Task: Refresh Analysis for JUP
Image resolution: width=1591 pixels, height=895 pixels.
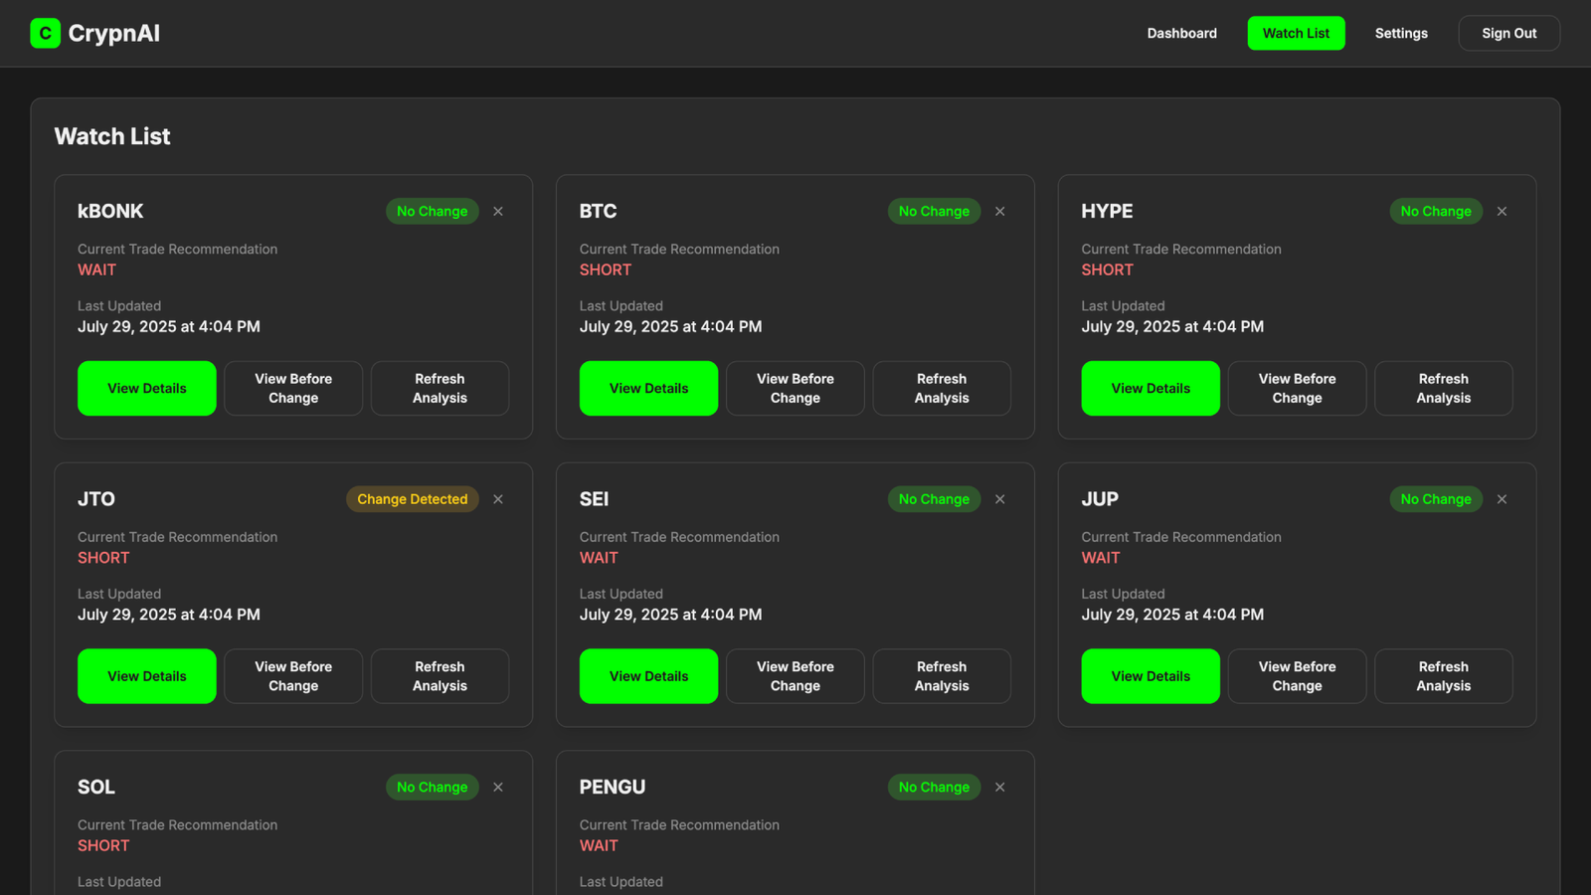Action: (x=1444, y=676)
